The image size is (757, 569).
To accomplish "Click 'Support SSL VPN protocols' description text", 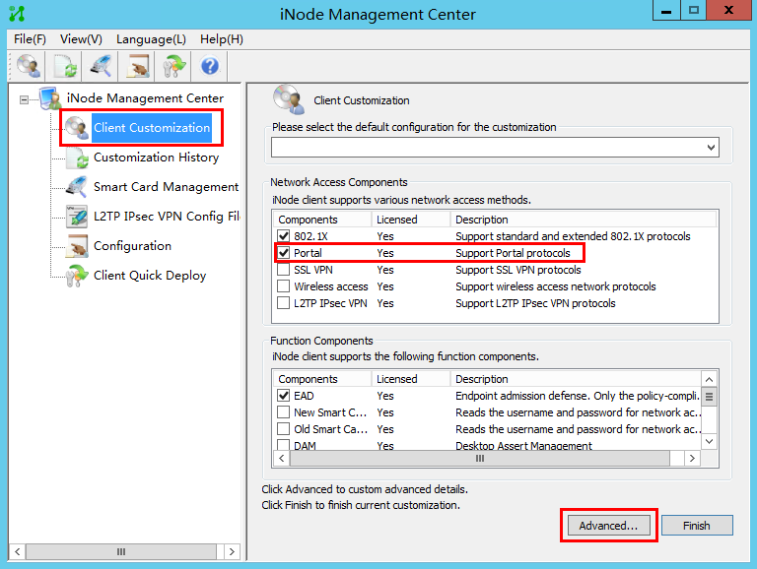I will 518,270.
